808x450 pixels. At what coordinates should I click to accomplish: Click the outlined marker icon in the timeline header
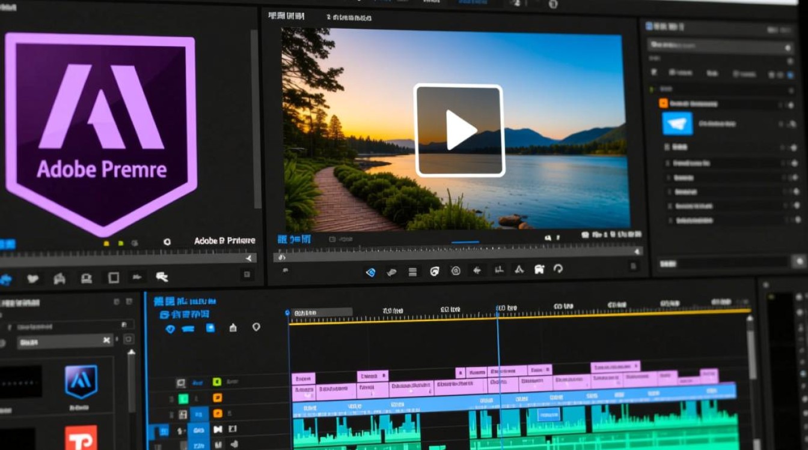point(256,327)
